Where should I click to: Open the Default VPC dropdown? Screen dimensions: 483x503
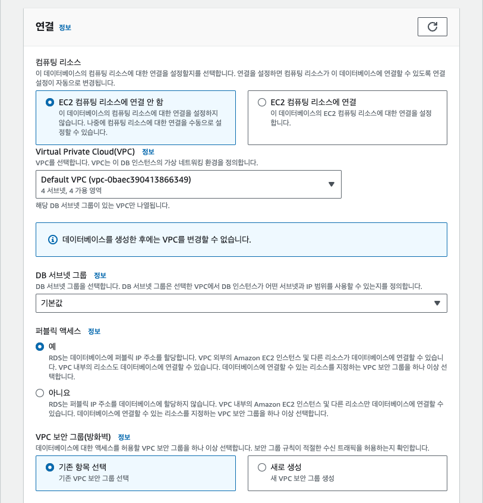coord(188,184)
